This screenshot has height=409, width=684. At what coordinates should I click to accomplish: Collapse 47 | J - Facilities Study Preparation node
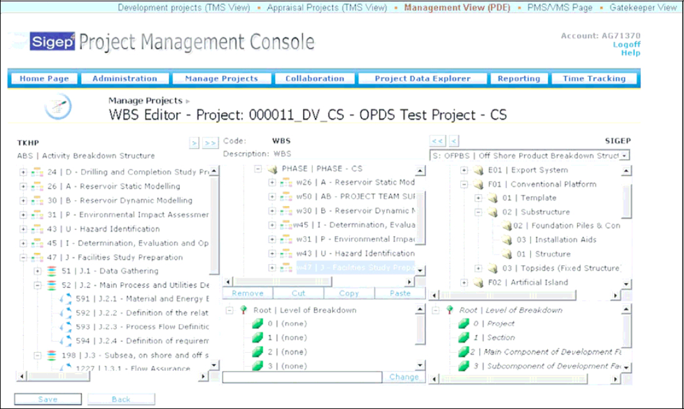click(23, 258)
